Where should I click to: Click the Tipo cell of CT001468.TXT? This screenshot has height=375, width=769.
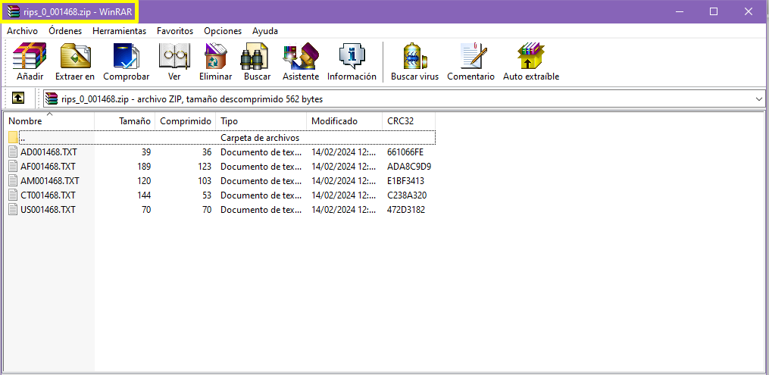click(261, 195)
